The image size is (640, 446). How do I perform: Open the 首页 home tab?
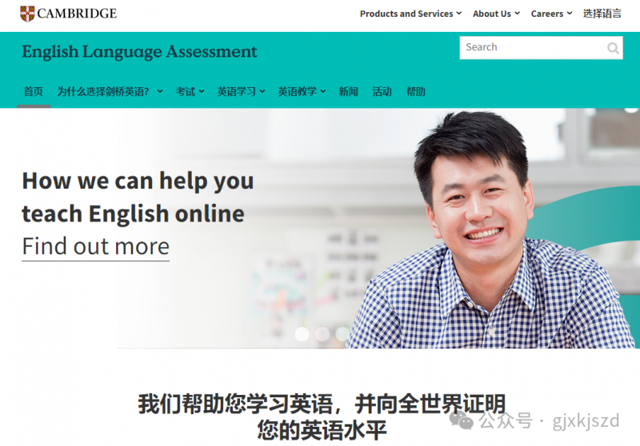[34, 91]
